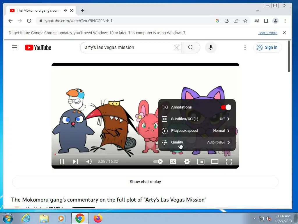Pause the video playback
The height and width of the screenshot is (224, 298).
[62, 162]
